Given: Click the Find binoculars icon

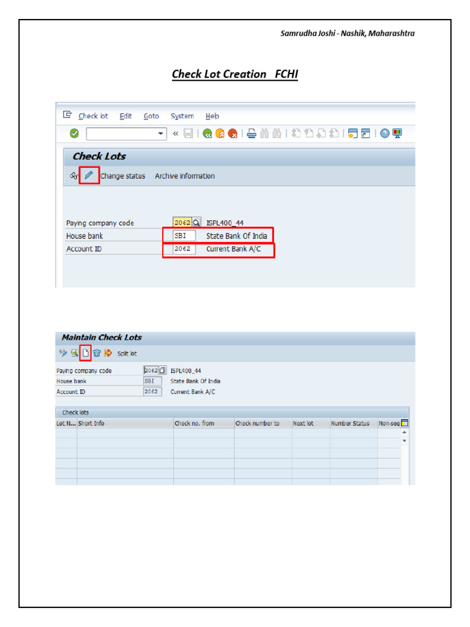Looking at the screenshot, I should pyautogui.click(x=264, y=133).
